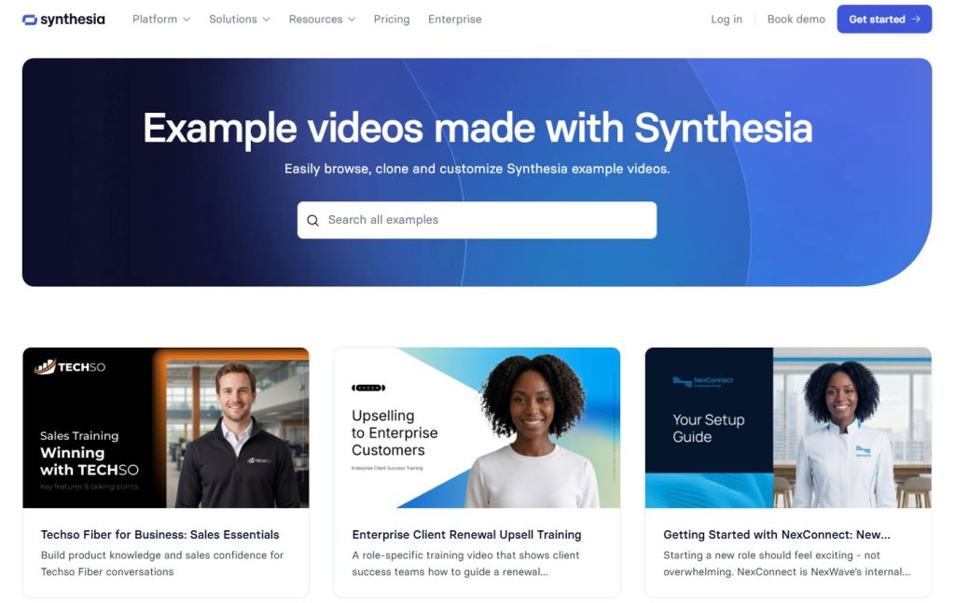The image size is (955, 603).
Task: Focus the Search all examples field
Action: pos(477,220)
